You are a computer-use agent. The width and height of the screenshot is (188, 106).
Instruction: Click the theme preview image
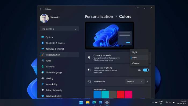[110, 36]
